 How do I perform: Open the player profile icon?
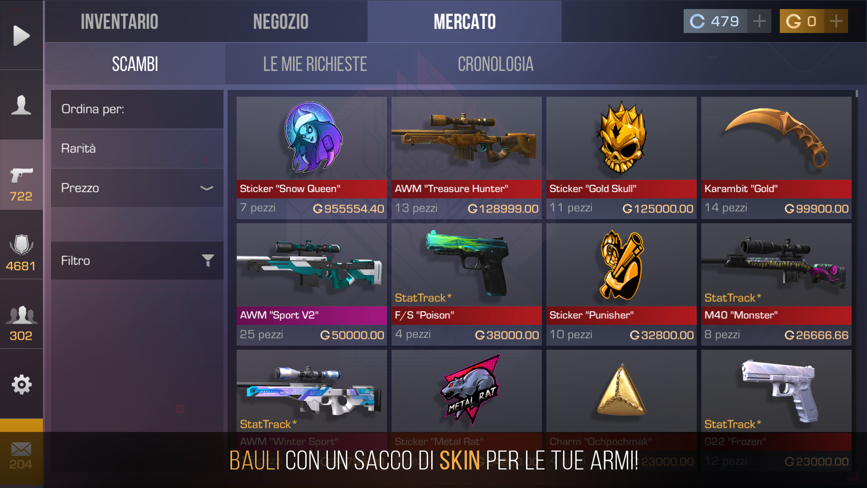click(21, 105)
